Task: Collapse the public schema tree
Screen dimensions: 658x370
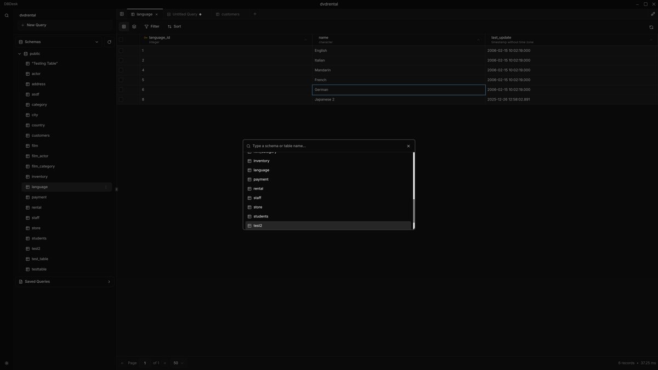Action: [x=19, y=54]
